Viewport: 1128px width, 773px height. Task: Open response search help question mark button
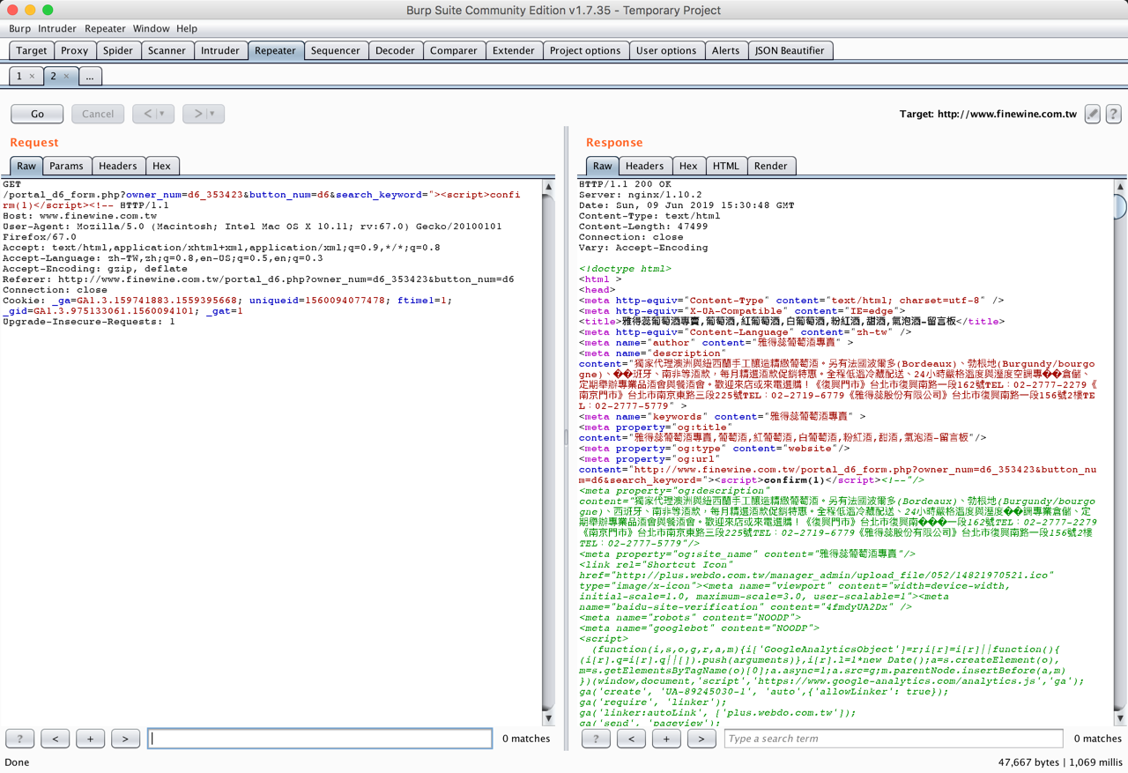click(597, 739)
